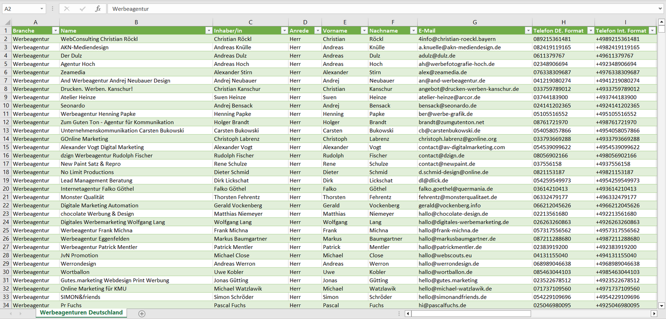Expand the formula bar with the chevron

pyautogui.click(x=660, y=9)
